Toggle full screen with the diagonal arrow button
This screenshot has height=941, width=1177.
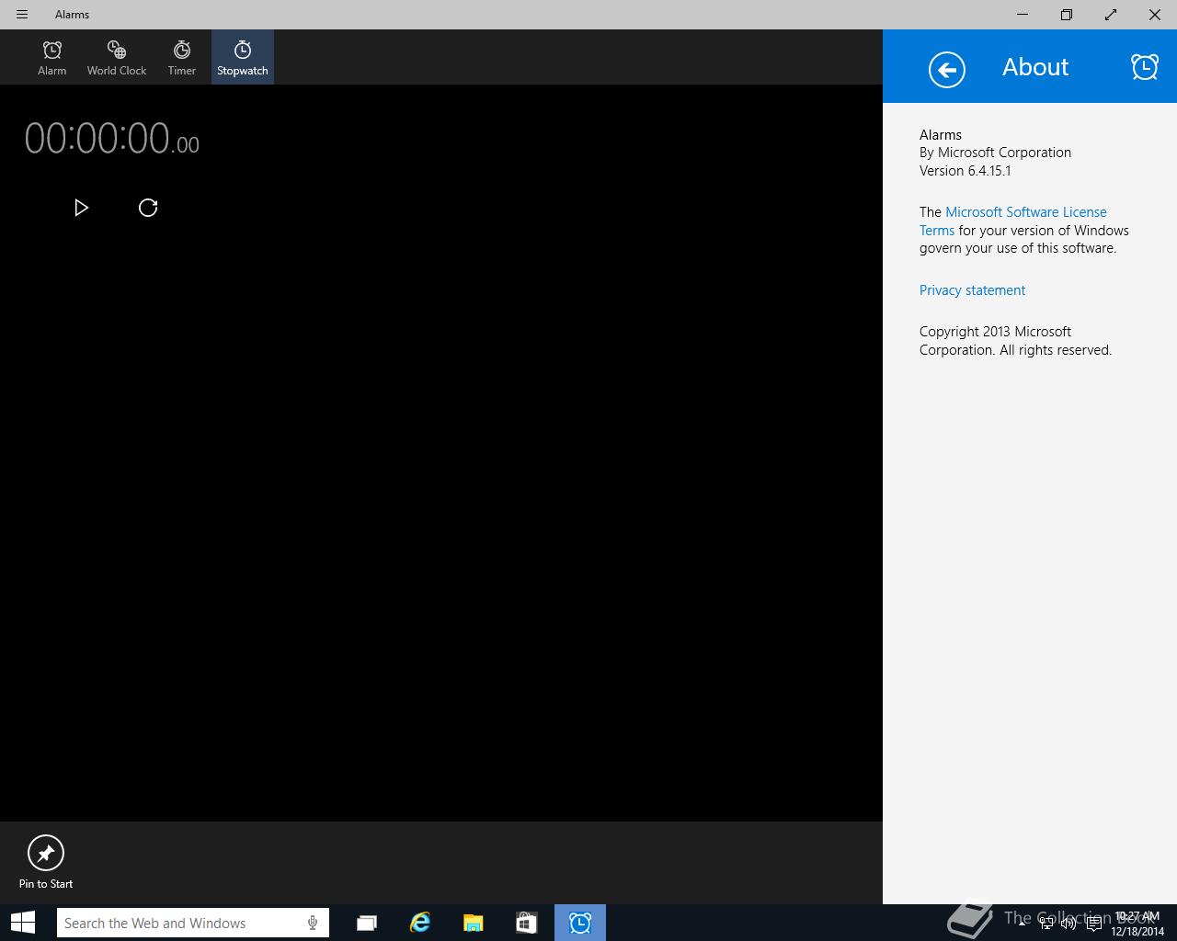[x=1111, y=15]
